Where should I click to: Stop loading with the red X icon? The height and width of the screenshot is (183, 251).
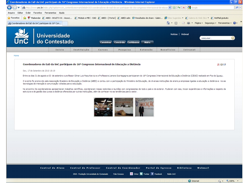pyautogui.click(x=184, y=8)
